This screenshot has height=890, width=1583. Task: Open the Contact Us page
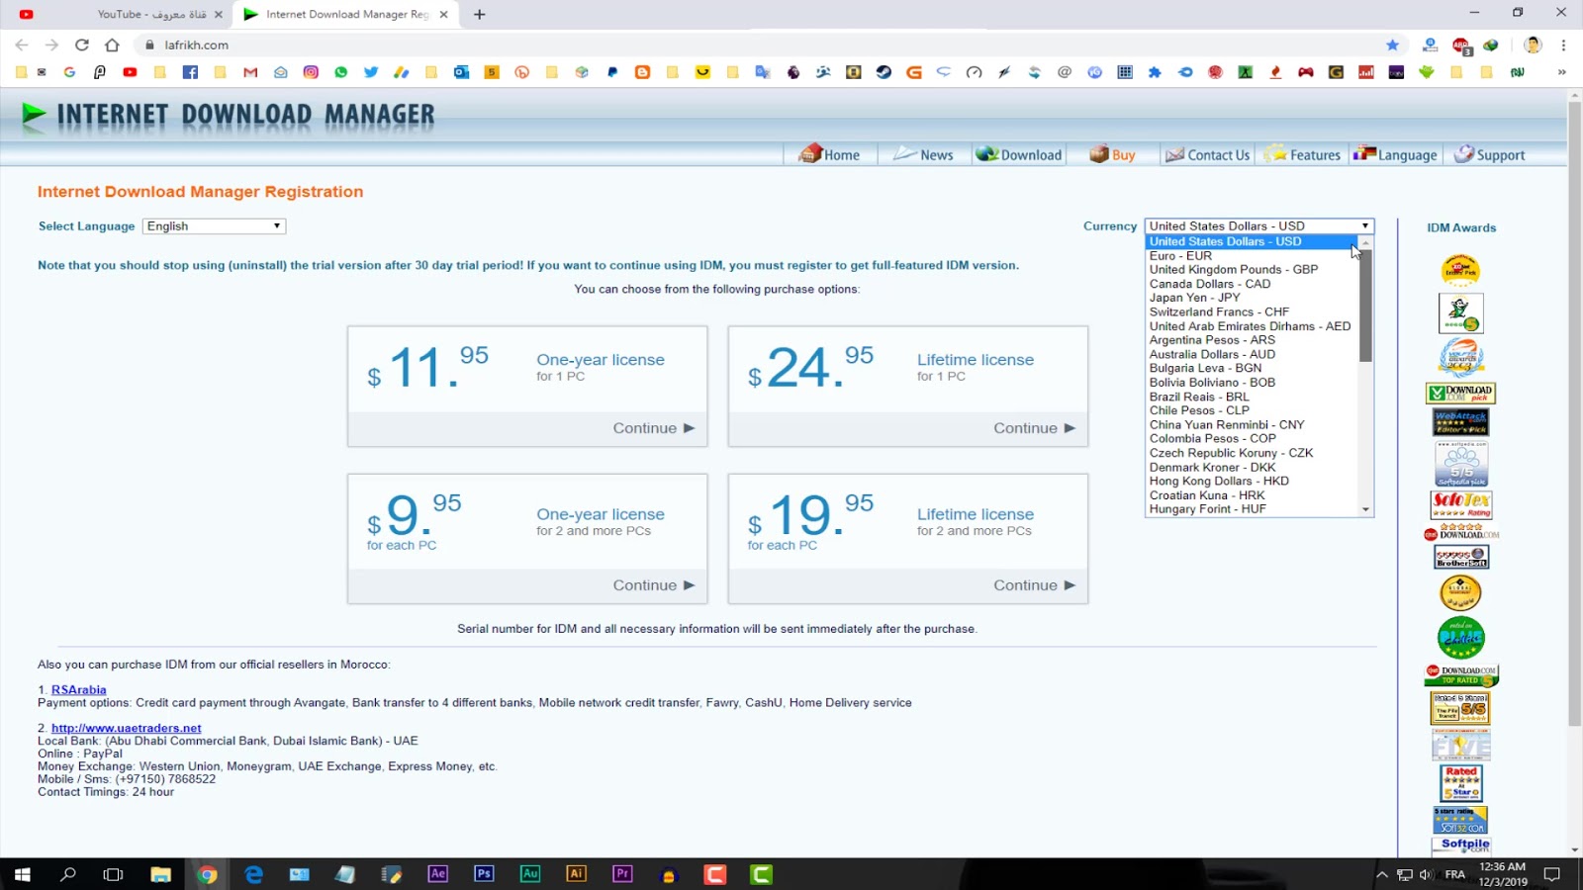[x=1207, y=154]
